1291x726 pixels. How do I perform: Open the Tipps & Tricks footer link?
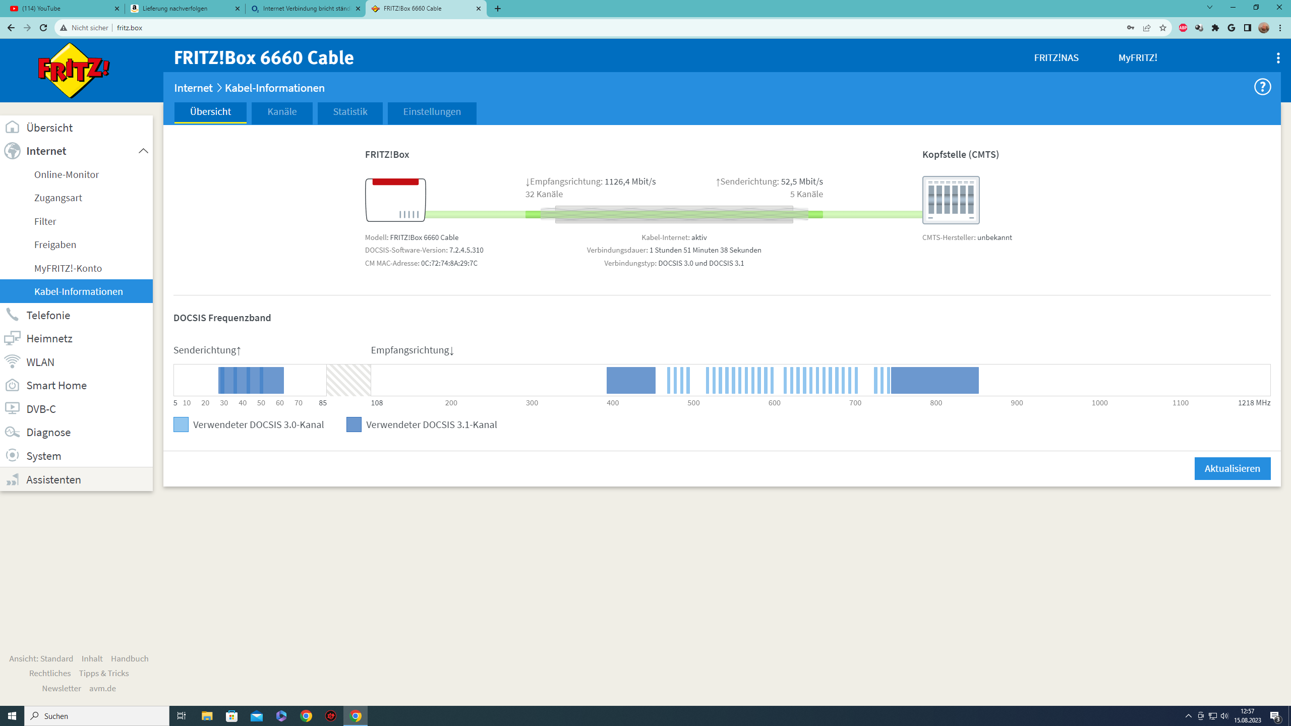coord(104,673)
